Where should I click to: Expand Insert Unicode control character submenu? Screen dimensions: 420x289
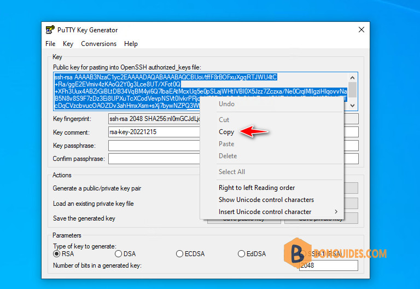point(272,212)
